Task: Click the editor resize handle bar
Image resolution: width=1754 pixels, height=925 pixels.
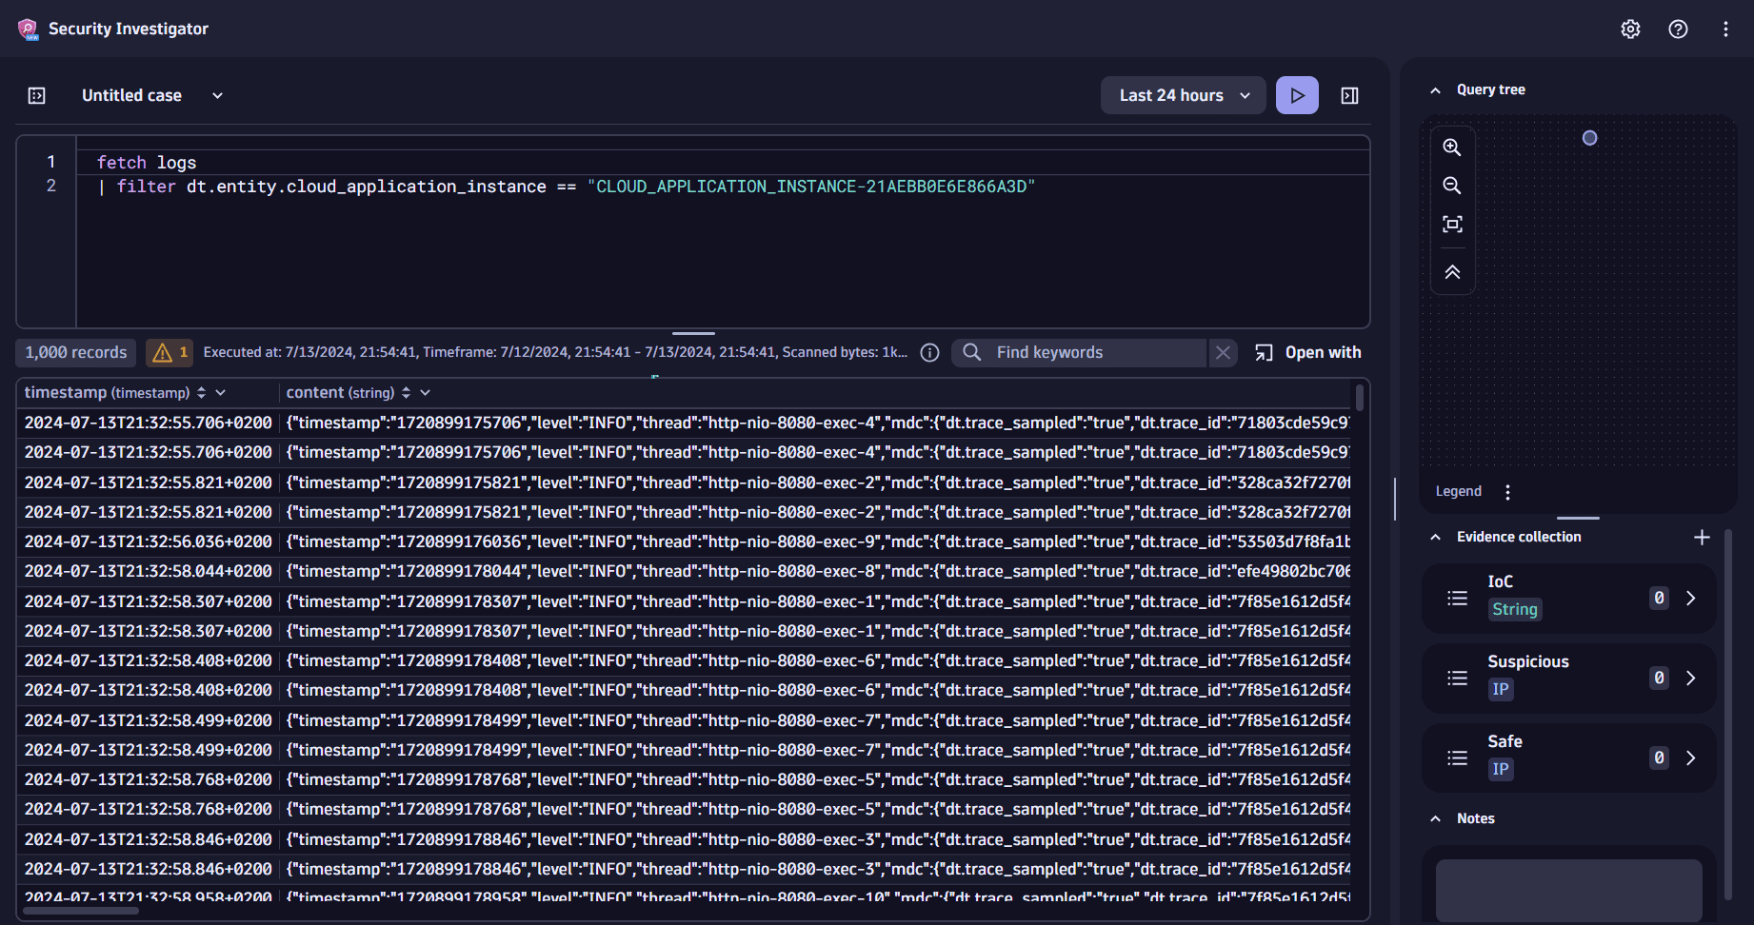Action: [693, 333]
